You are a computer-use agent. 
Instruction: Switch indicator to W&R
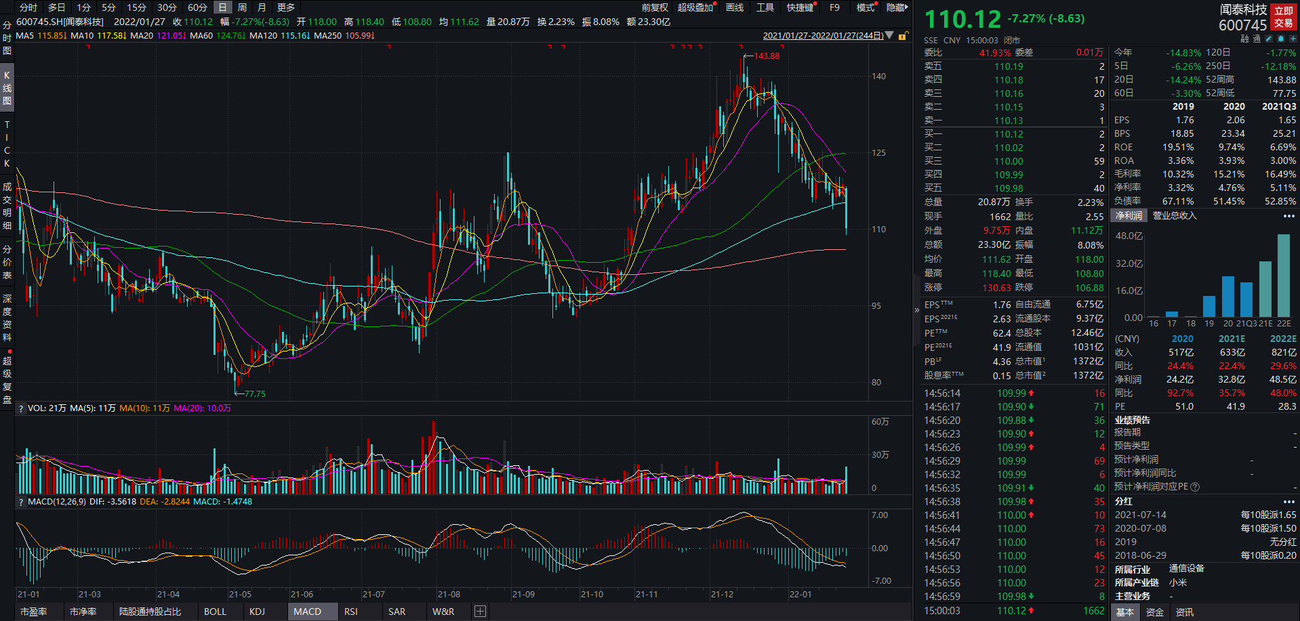tap(443, 612)
